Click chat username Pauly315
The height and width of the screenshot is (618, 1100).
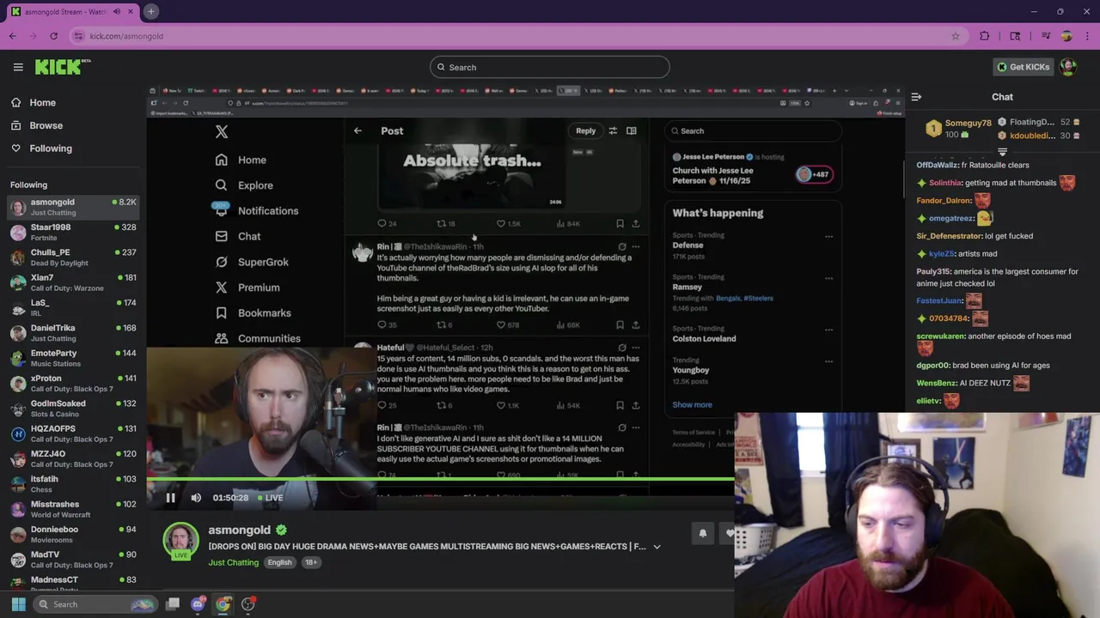[935, 271]
